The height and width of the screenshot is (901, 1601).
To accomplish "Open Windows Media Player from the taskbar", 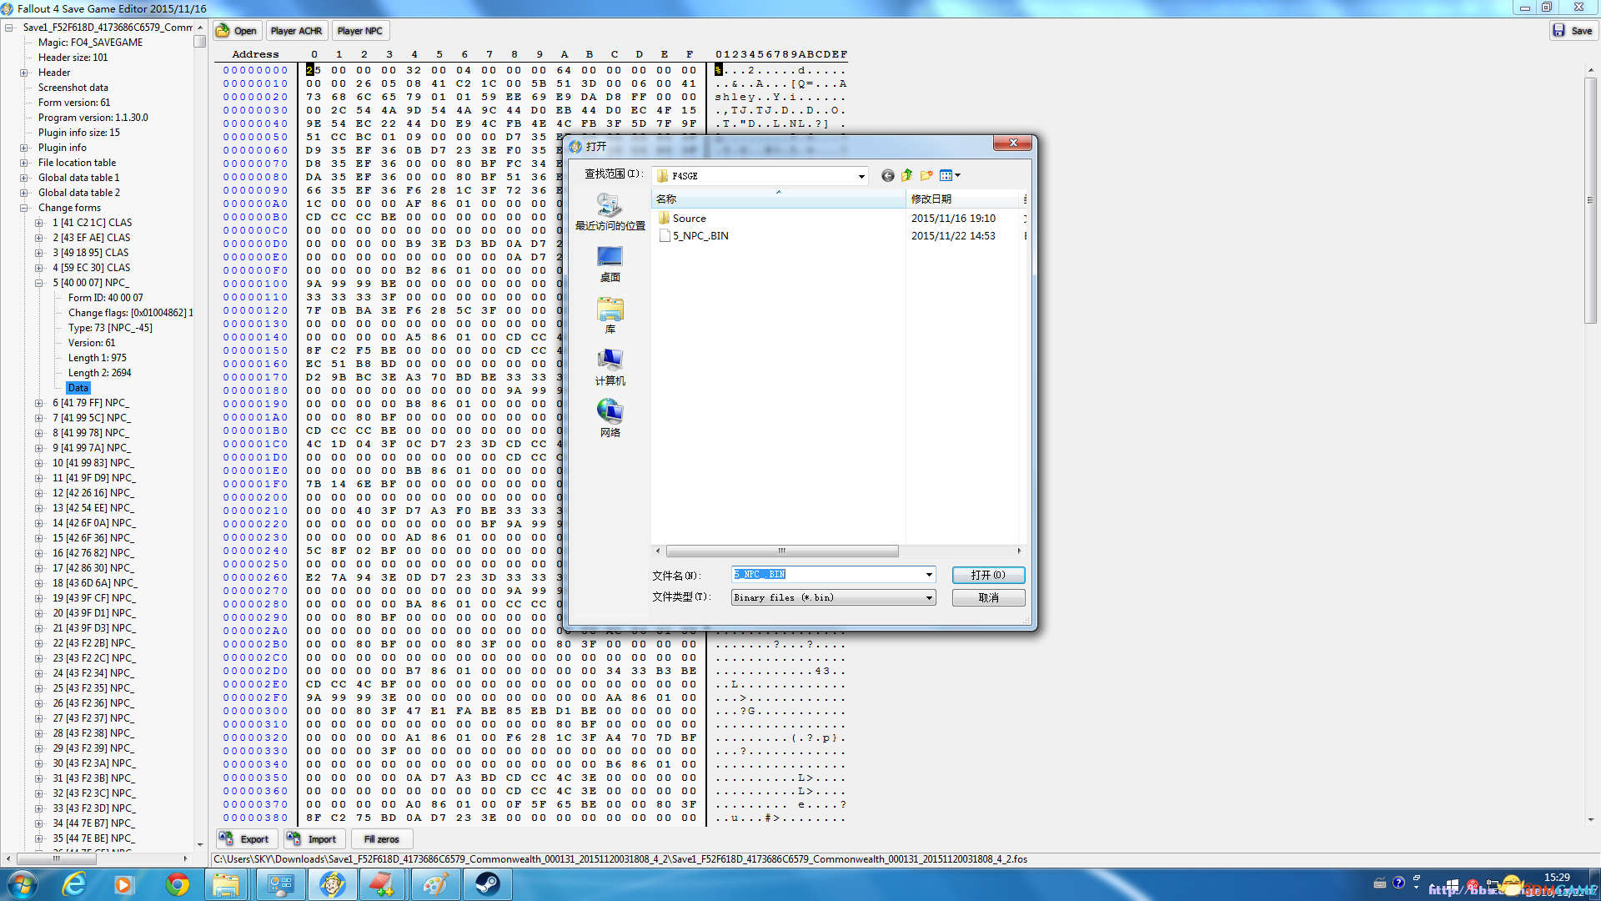I will (123, 884).
